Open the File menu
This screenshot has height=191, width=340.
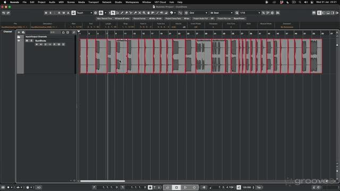[x=24, y=2]
